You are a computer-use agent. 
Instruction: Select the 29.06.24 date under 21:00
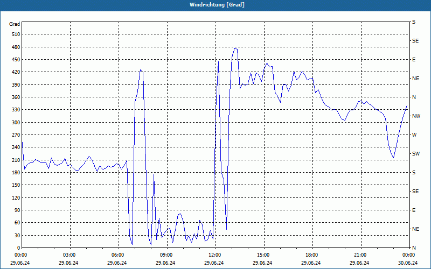(359, 263)
